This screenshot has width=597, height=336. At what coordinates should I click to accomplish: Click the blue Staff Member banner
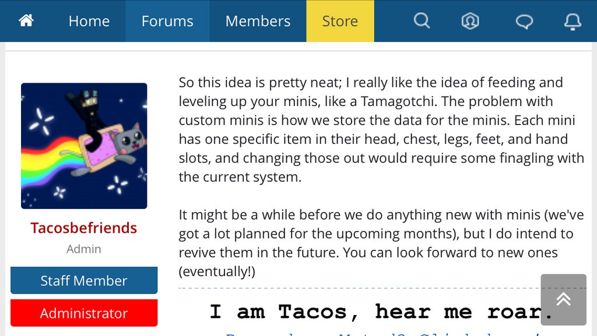point(84,281)
